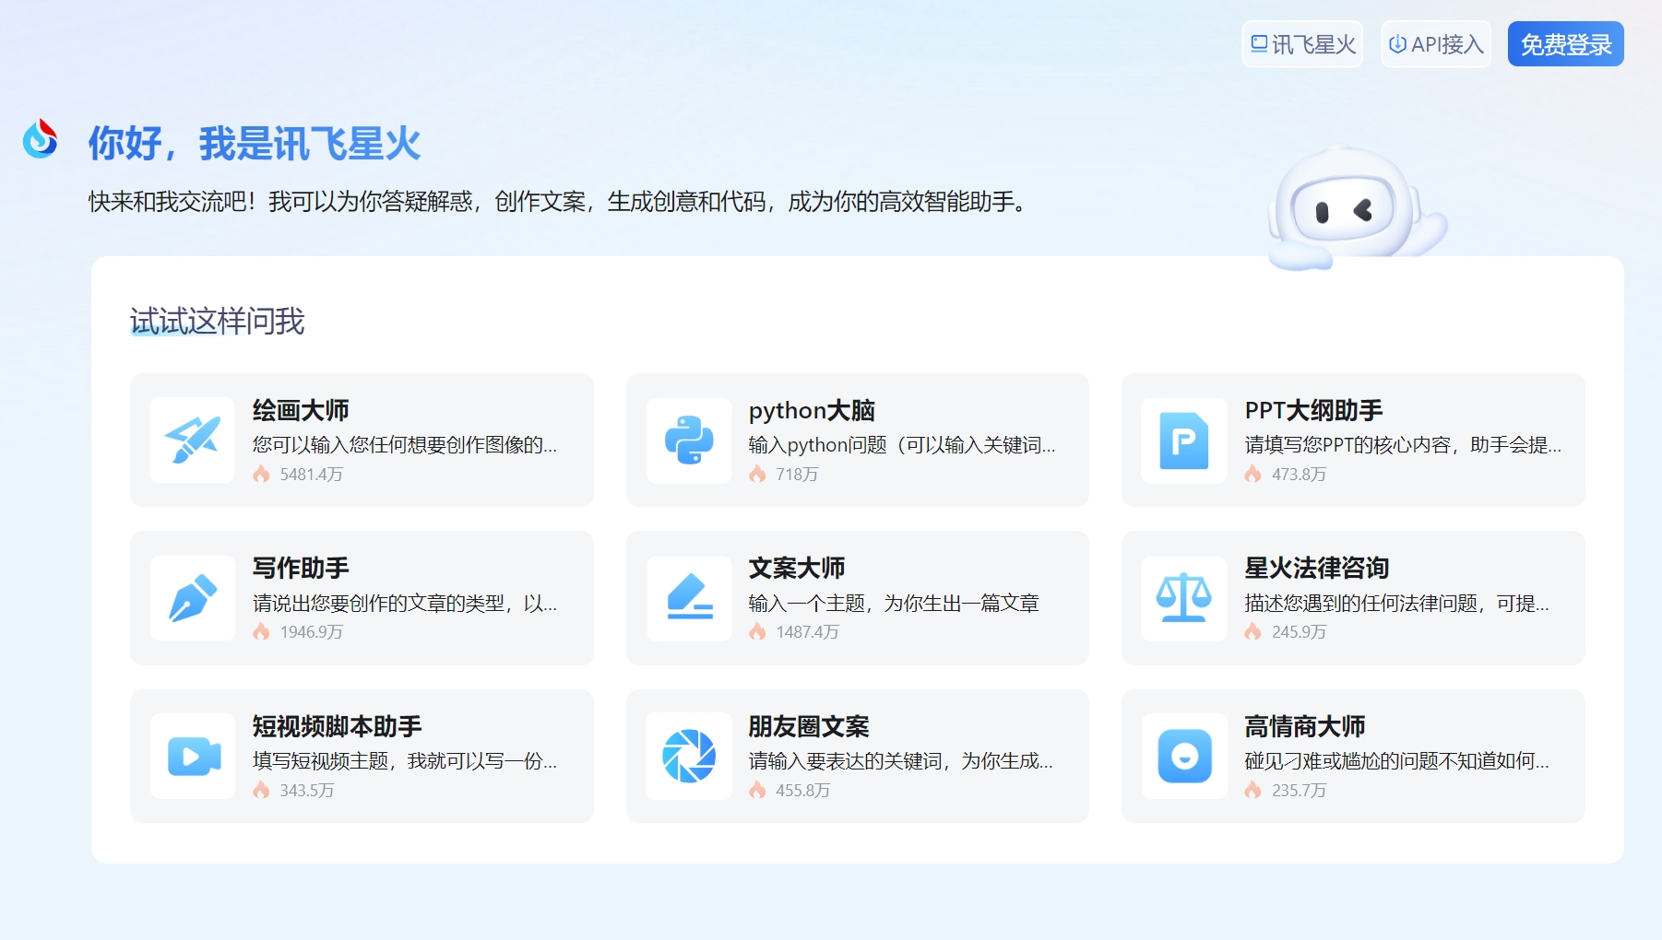Click description 描述您遇到的任何法律问题，可提...
The width and height of the screenshot is (1662, 940).
point(1396,604)
